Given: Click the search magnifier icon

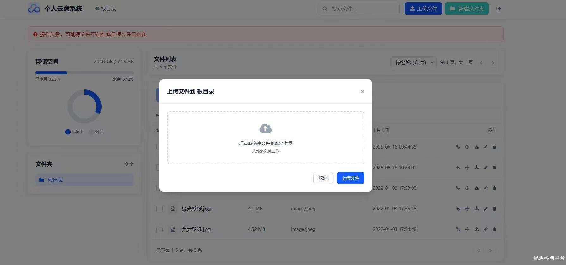Looking at the screenshot, I should click(325, 9).
